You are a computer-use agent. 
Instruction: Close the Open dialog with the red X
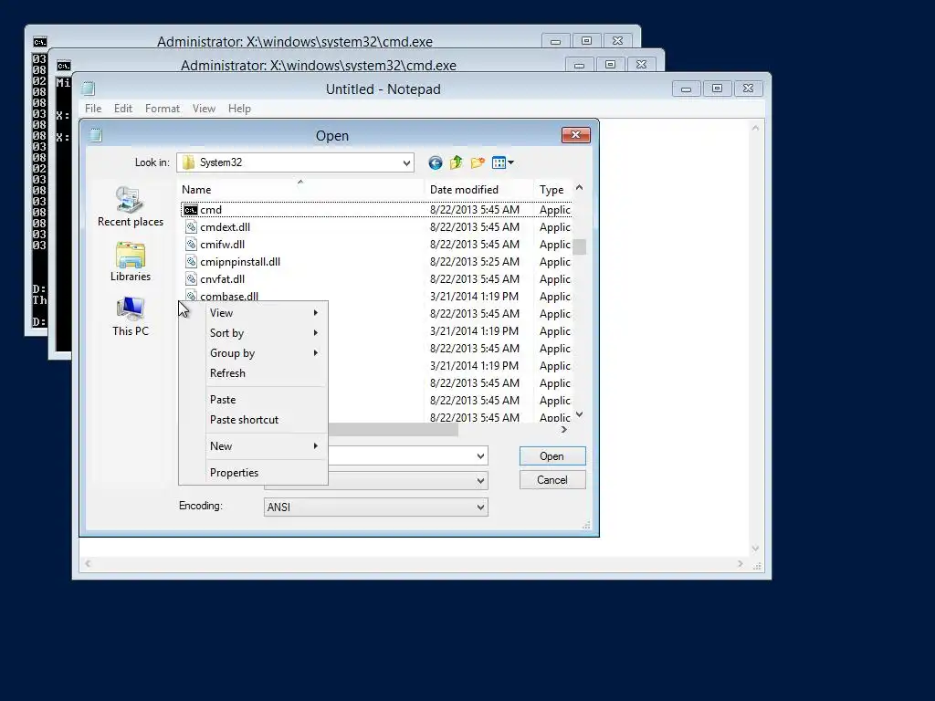pos(575,135)
